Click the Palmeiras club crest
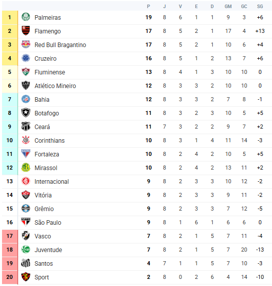The image size is (272, 286). (x=26, y=17)
